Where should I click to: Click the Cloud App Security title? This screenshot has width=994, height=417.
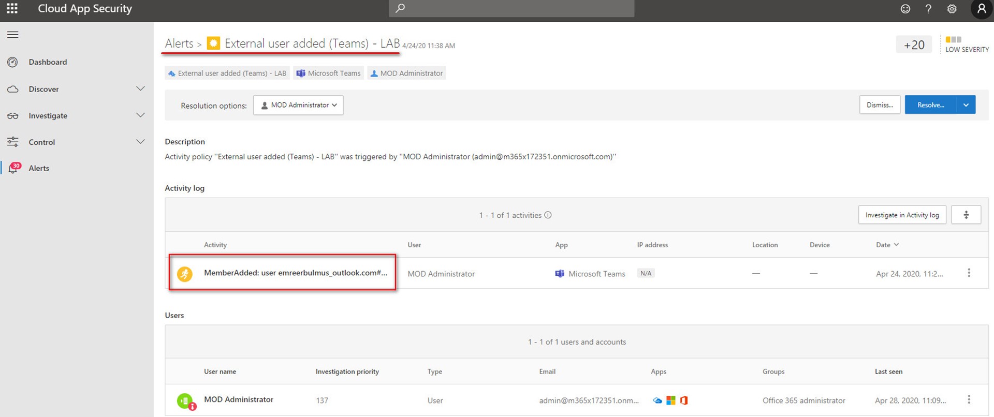coord(85,8)
